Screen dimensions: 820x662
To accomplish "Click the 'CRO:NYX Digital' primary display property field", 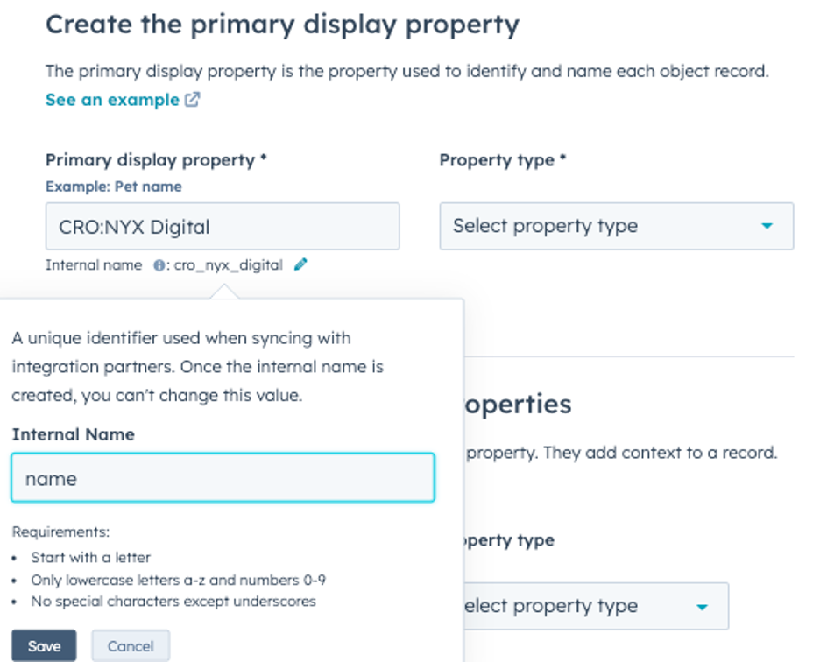I will [223, 227].
